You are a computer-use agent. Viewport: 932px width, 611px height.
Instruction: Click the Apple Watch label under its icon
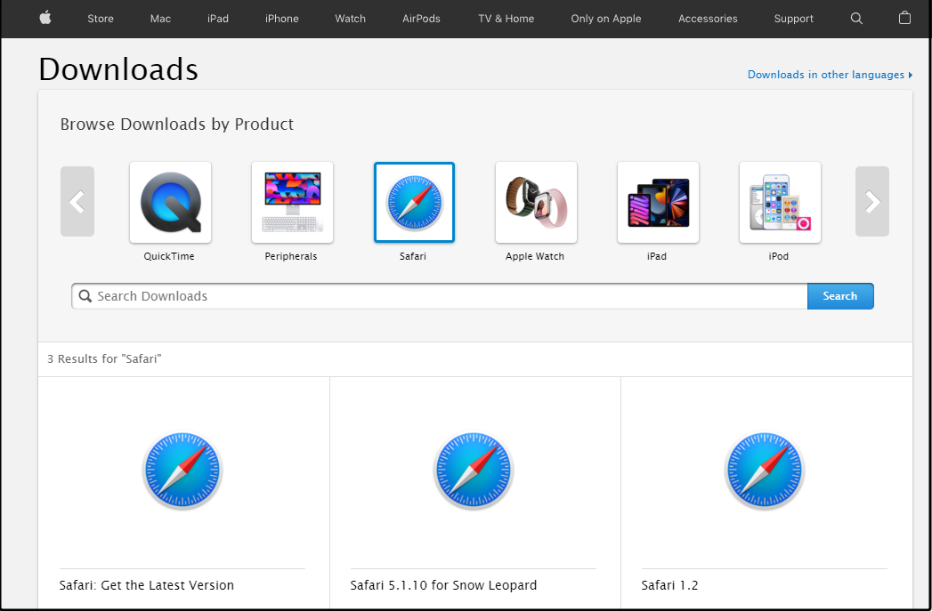(x=535, y=256)
